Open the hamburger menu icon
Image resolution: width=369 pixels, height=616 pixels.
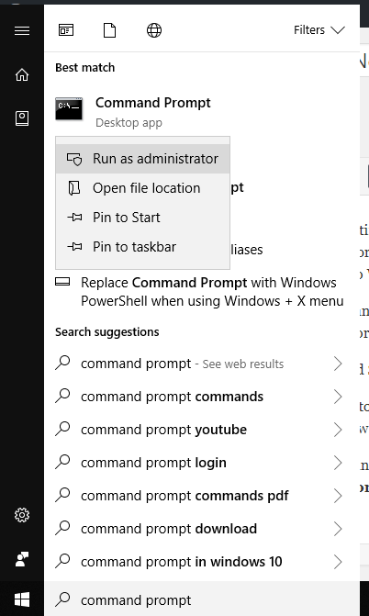pyautogui.click(x=22, y=30)
